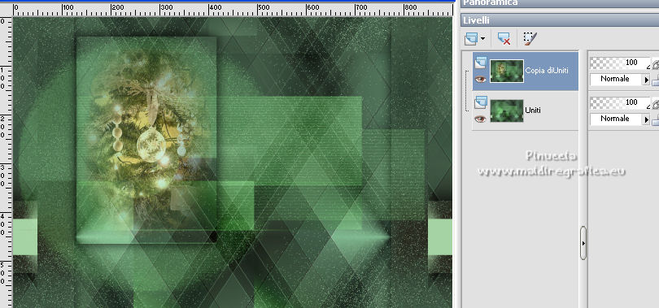
Task: Select the Uniti layer name
Action: pyautogui.click(x=533, y=111)
